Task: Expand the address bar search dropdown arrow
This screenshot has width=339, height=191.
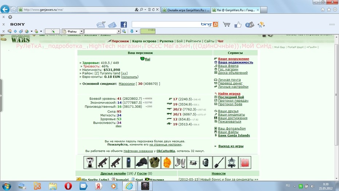Action: point(145,9)
